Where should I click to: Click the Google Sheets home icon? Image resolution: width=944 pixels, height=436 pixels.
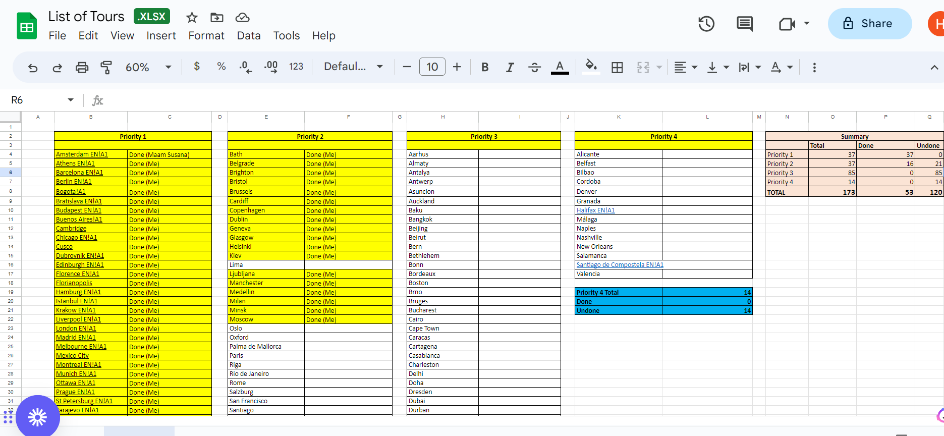[27, 26]
